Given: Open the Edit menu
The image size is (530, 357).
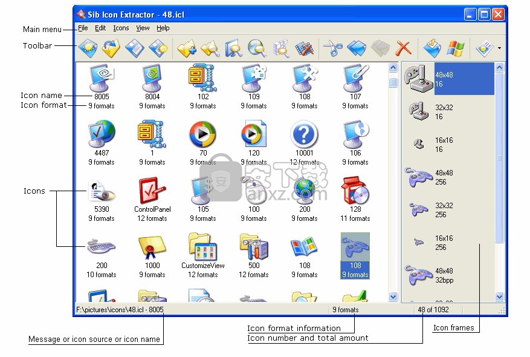Looking at the screenshot, I should tap(100, 28).
